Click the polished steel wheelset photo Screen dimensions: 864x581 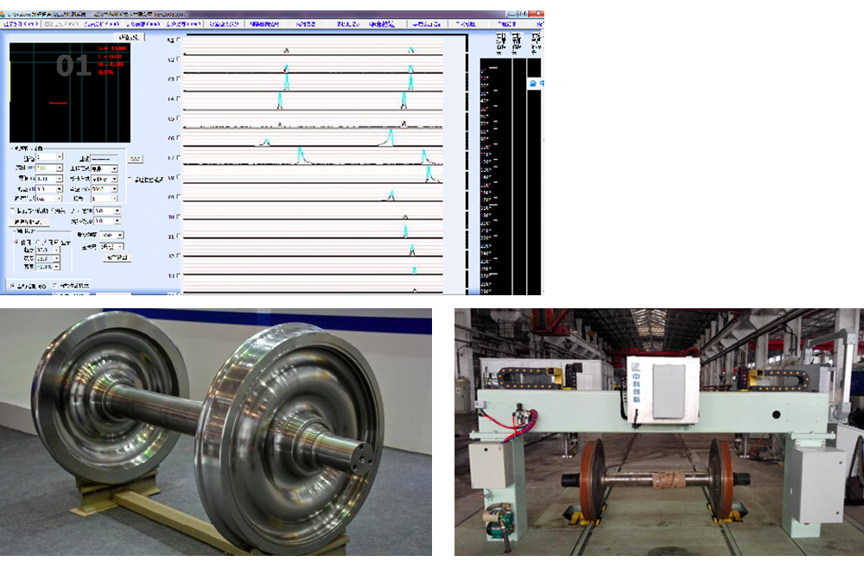pos(216,432)
